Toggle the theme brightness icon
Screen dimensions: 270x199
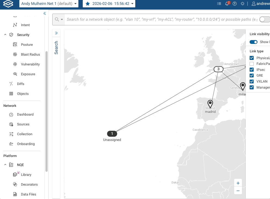[243, 4]
